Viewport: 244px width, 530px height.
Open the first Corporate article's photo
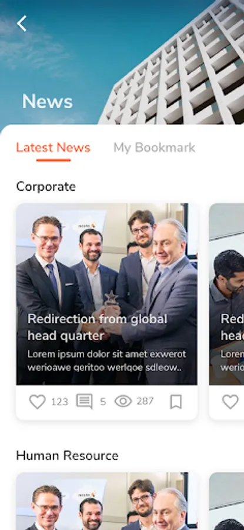[x=106, y=294]
